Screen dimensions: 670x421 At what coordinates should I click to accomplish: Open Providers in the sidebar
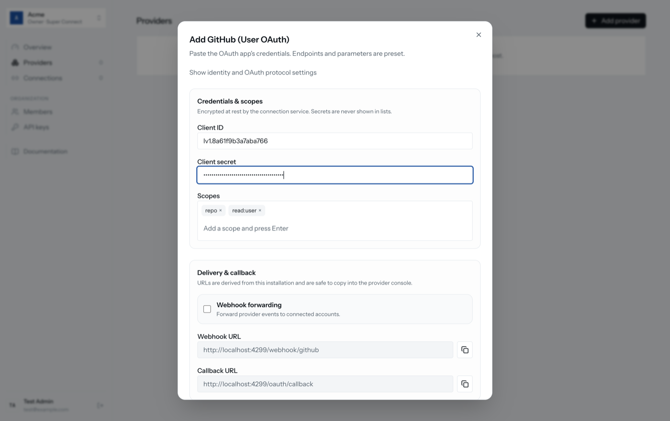56,63
